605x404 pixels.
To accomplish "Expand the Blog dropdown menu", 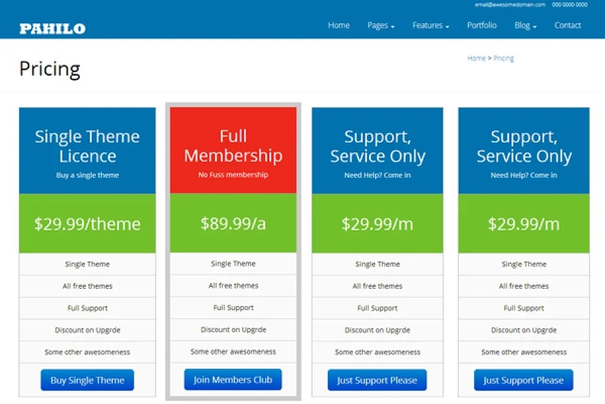I will click(x=525, y=26).
